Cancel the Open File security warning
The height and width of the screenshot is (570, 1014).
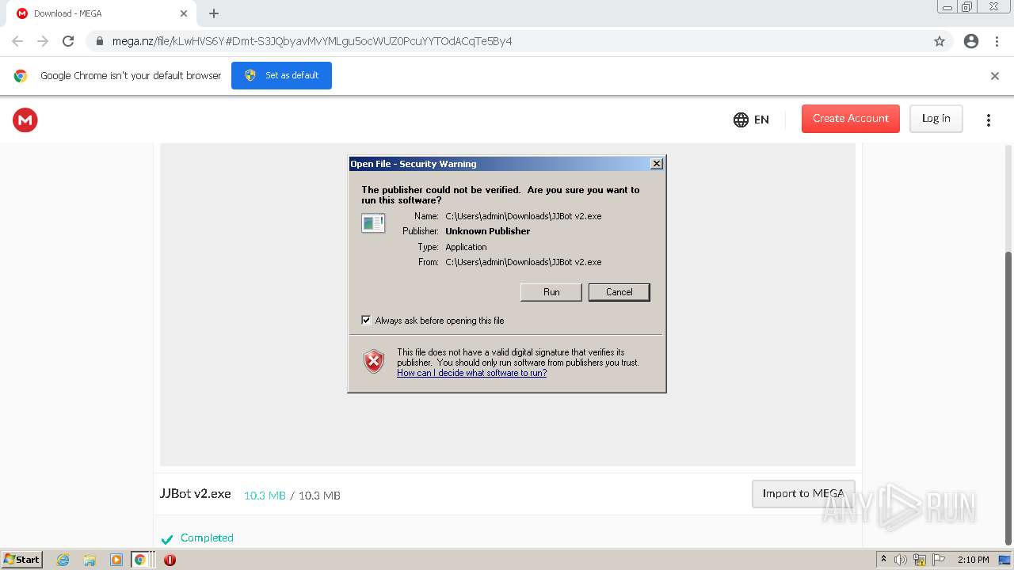coord(619,292)
